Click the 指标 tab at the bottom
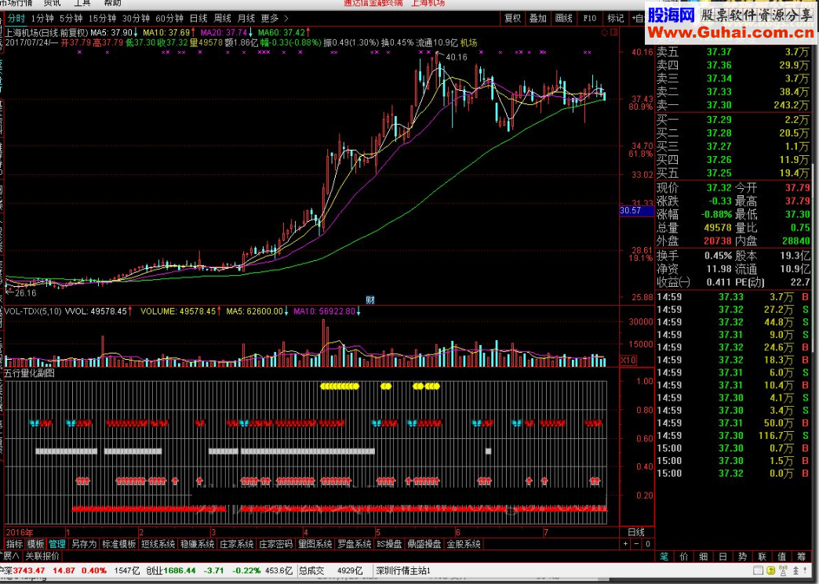 (15, 544)
